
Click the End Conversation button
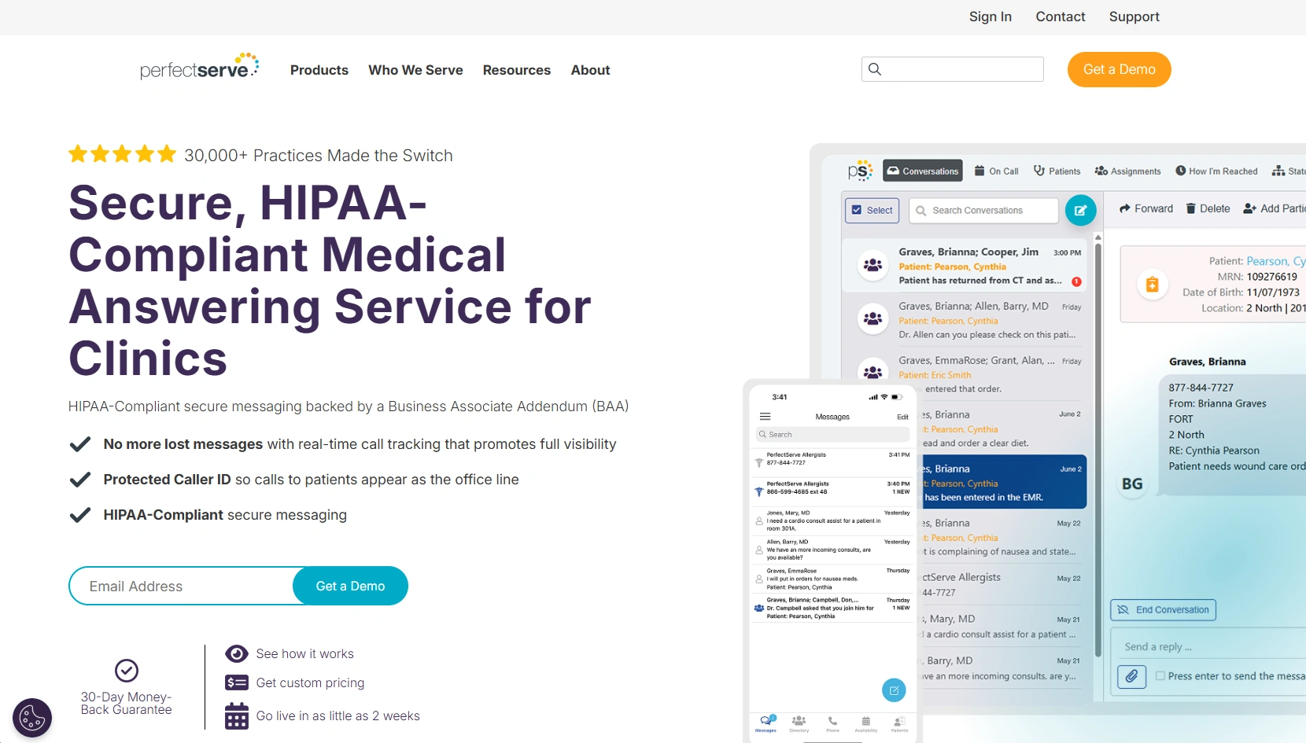(x=1164, y=609)
